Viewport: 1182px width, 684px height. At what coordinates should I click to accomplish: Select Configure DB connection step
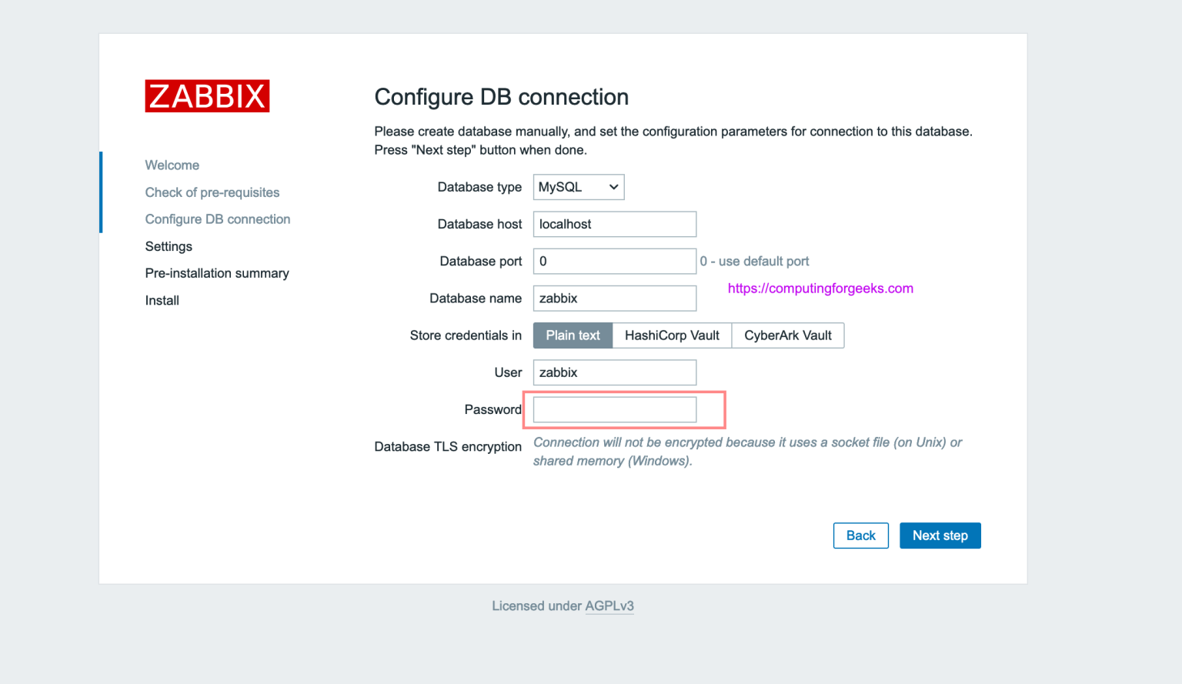pyautogui.click(x=218, y=219)
